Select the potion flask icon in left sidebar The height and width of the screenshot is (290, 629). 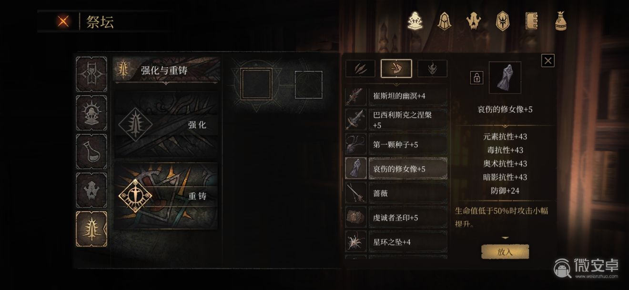(x=91, y=151)
